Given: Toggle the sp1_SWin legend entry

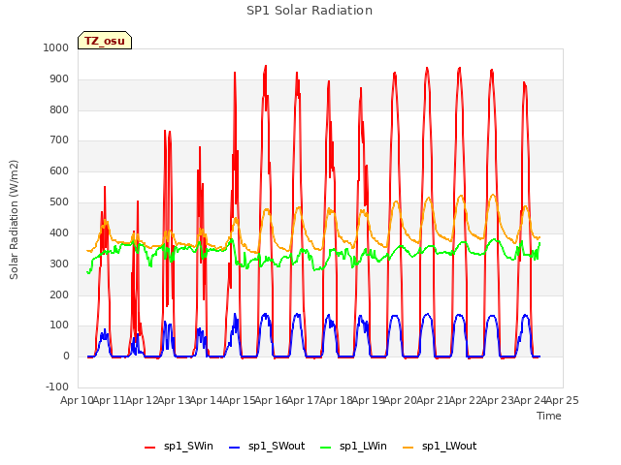Looking at the screenshot, I should 179,447.
